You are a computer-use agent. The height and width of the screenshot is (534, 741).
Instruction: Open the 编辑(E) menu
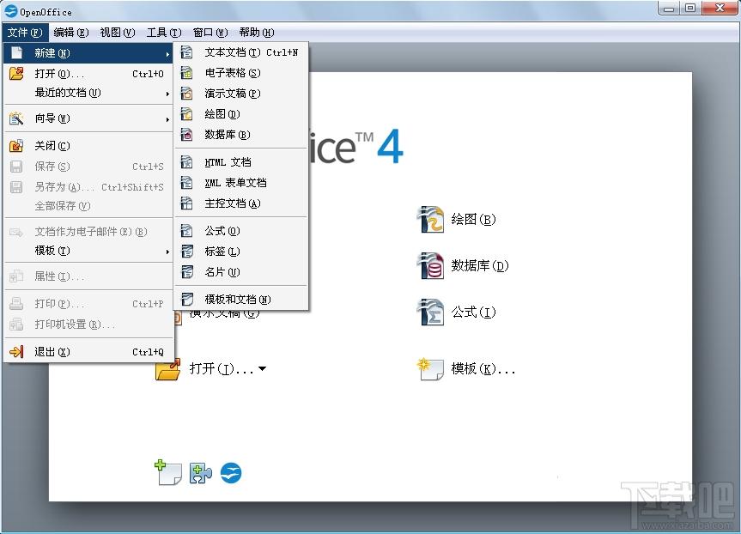(x=71, y=32)
